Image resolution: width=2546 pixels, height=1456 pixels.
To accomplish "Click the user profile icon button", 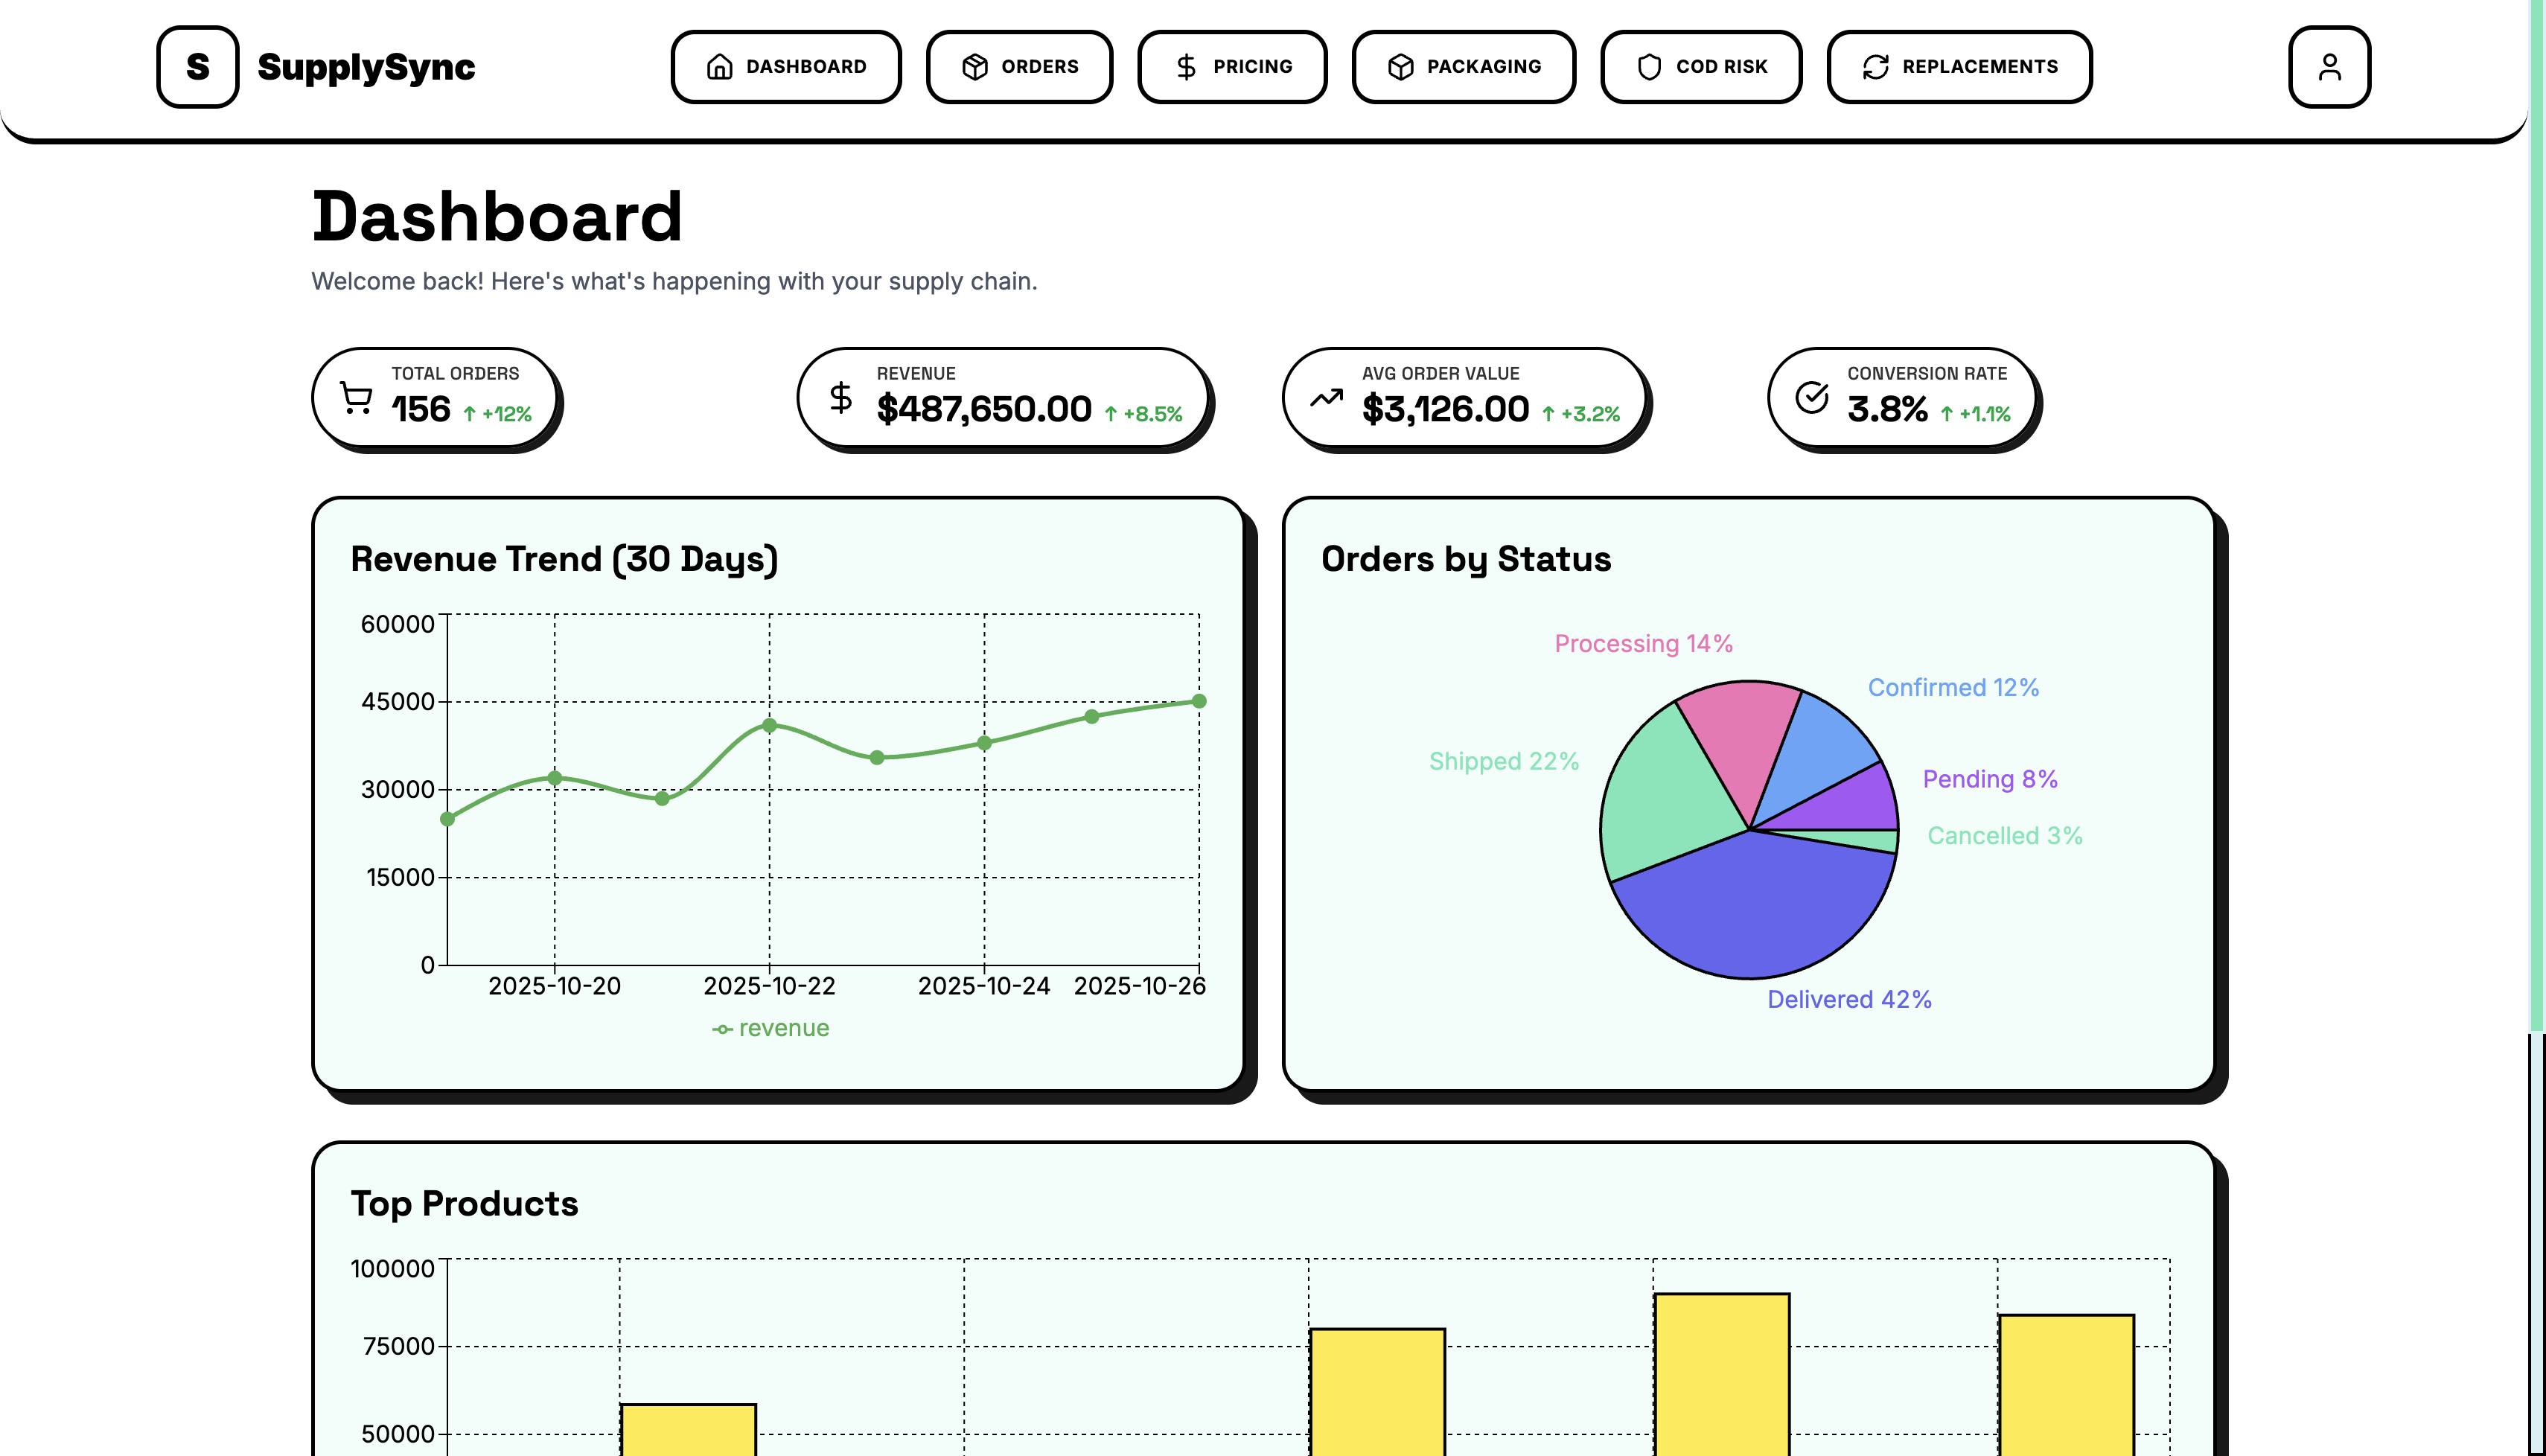I will coord(2329,67).
